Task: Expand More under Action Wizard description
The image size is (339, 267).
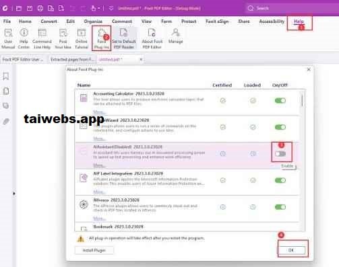Action: (x=99, y=139)
